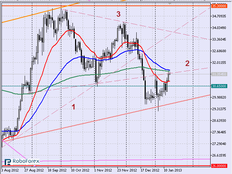Click the 26.61595 price axis value

click(x=219, y=156)
